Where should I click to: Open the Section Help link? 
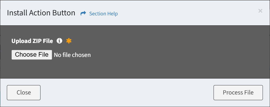tap(103, 14)
